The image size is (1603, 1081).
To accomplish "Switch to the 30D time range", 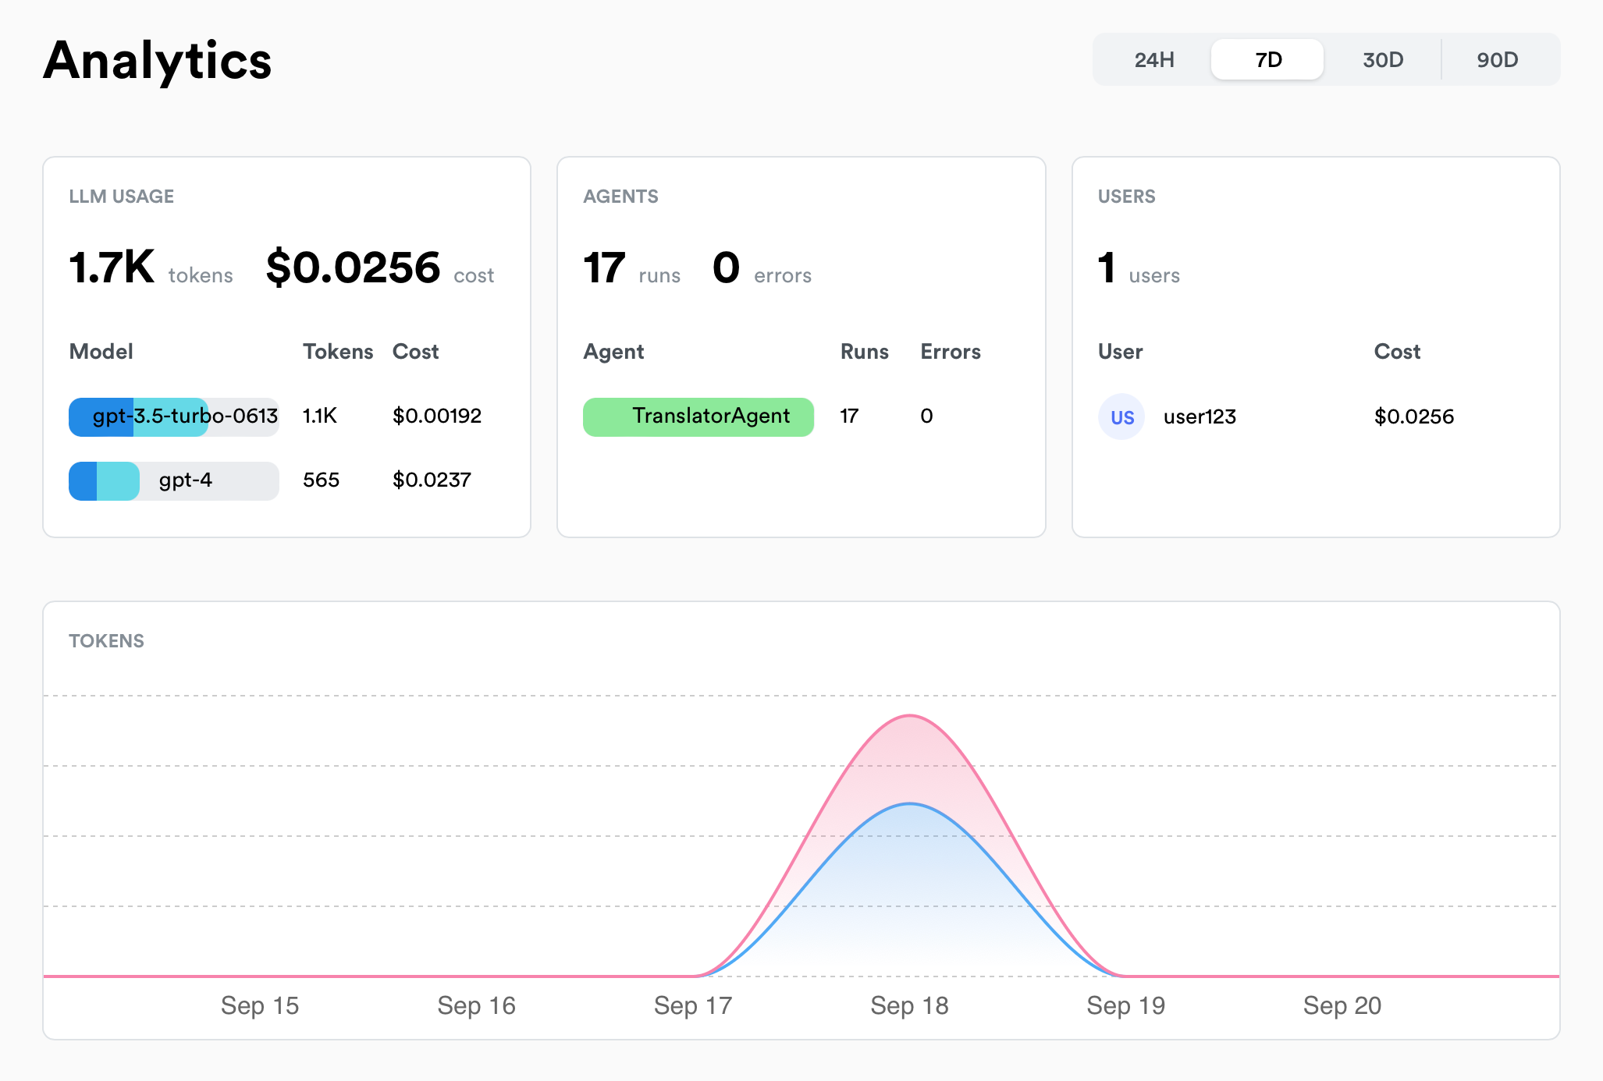I will pos(1382,58).
